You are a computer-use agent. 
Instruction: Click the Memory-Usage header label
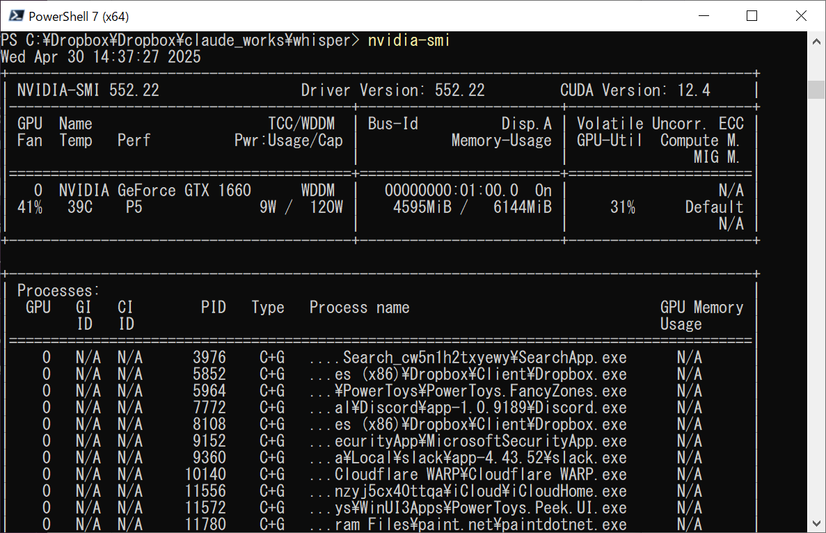point(502,141)
